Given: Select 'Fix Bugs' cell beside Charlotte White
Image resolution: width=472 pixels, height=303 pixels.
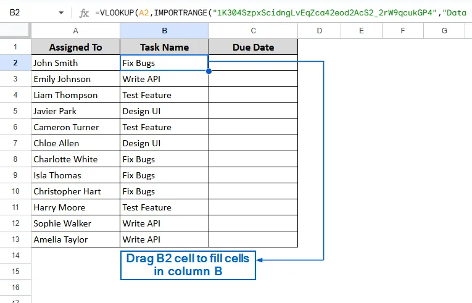Looking at the screenshot, I should (164, 159).
